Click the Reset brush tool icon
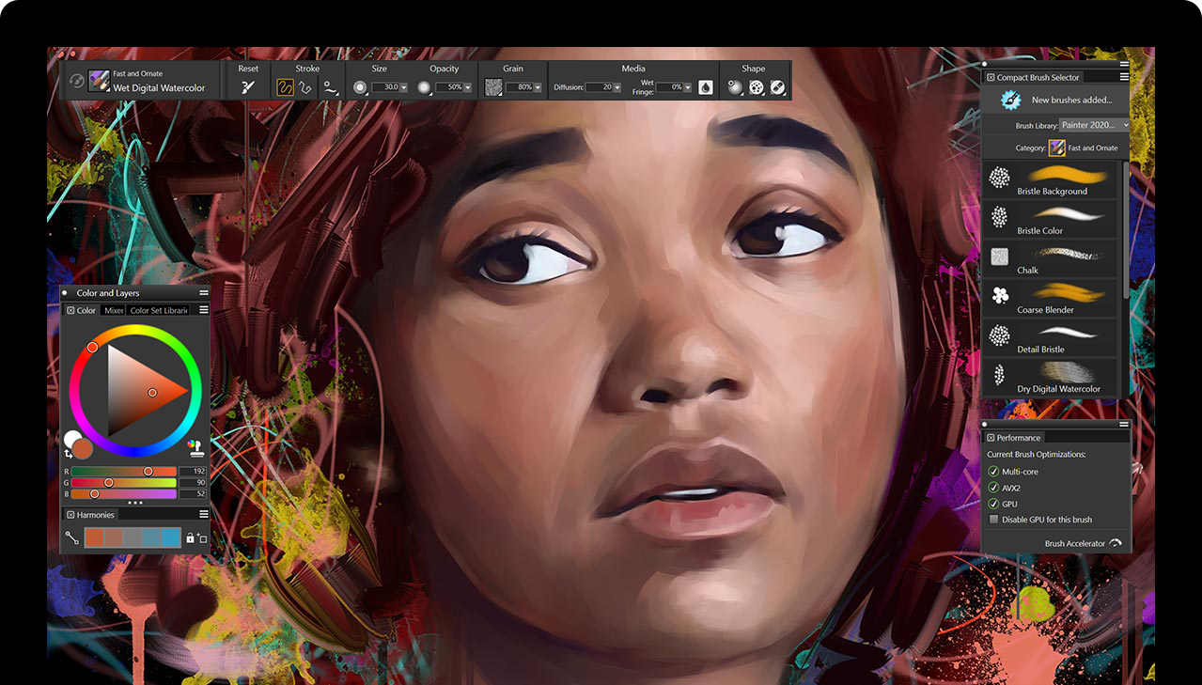Viewport: 1202px width, 685px height. (x=248, y=87)
